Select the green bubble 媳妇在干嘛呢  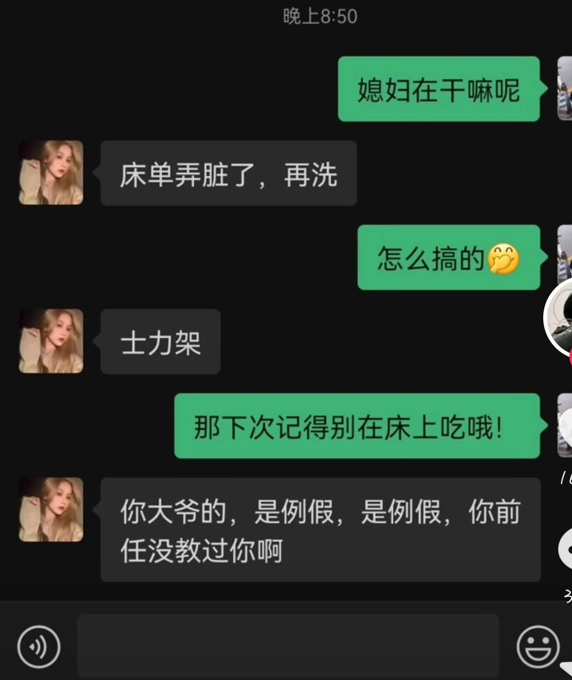click(439, 89)
